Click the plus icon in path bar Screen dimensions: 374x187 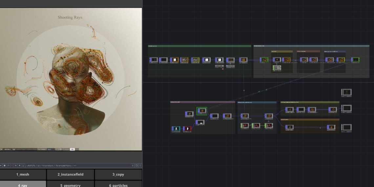16,166
